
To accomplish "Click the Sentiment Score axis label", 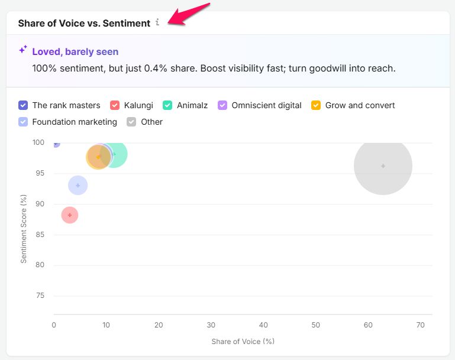I will tap(24, 229).
